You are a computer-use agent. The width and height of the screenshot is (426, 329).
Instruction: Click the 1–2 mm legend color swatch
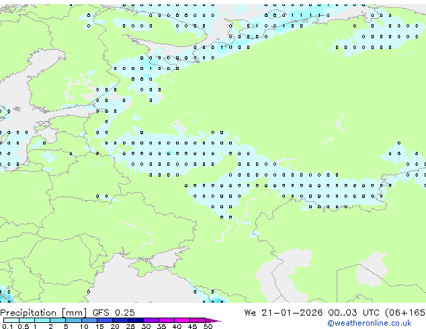[42, 320]
